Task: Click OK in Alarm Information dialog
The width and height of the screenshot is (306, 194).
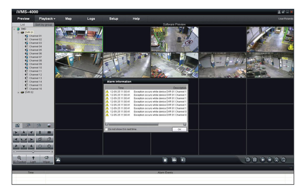Action: pos(179,129)
